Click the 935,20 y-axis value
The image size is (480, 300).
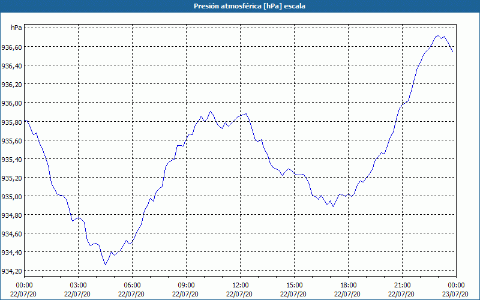tap(11, 178)
